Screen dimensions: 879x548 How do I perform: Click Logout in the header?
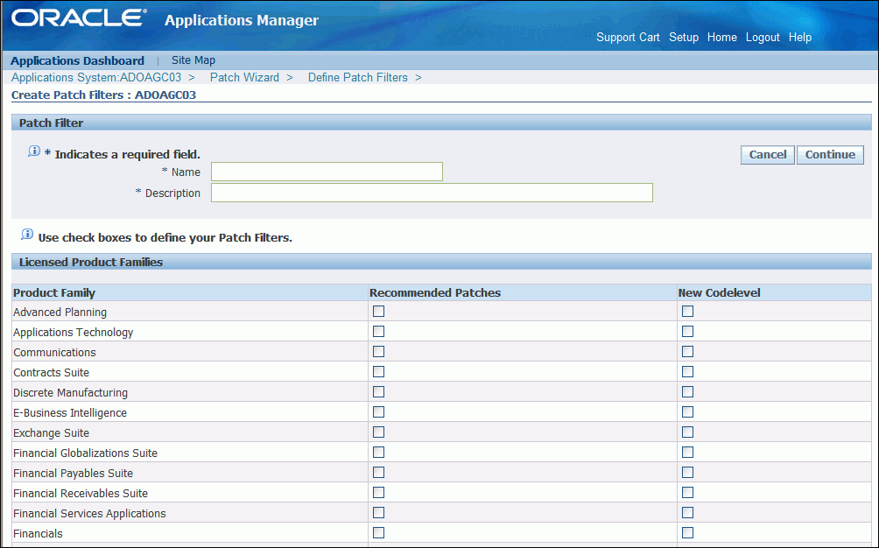tap(763, 38)
